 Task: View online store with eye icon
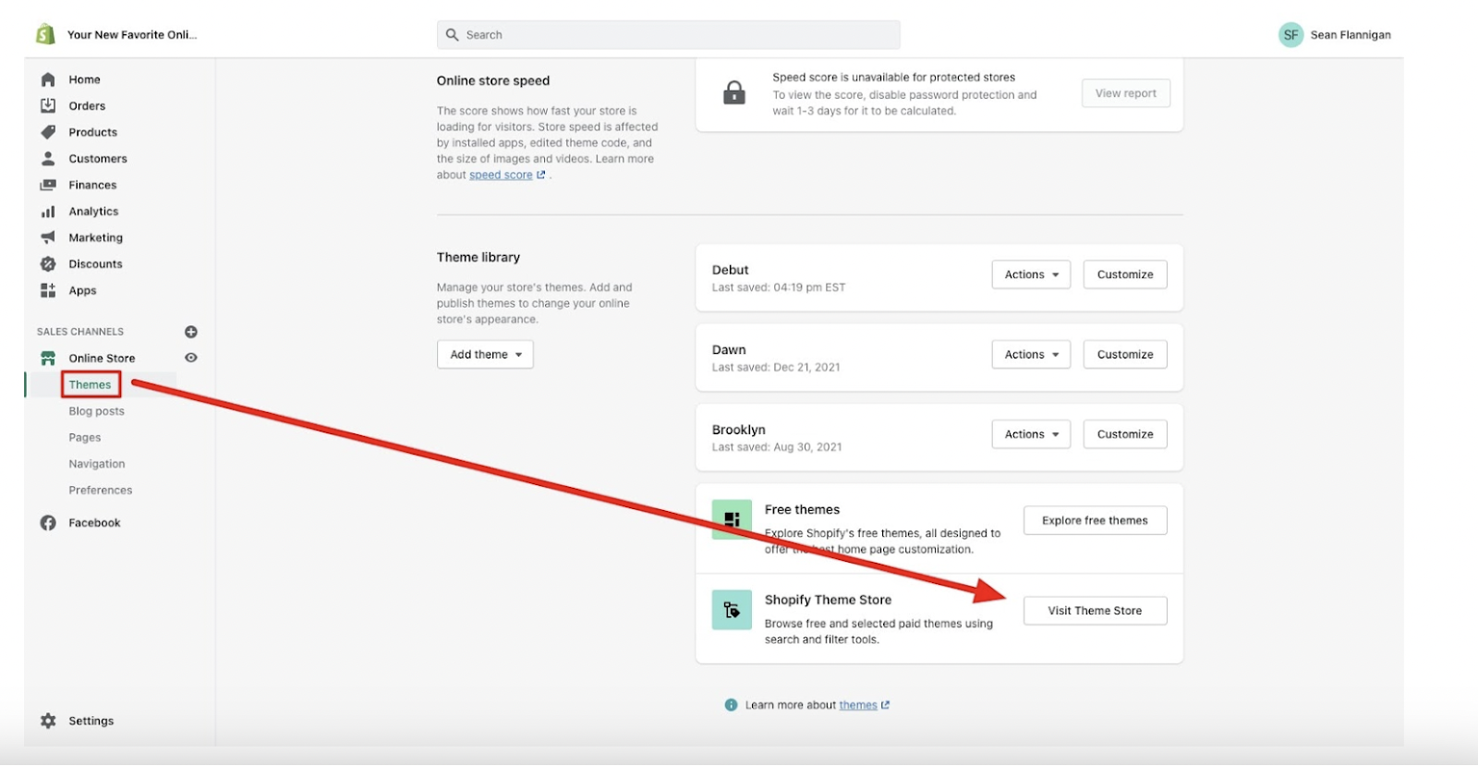(191, 358)
